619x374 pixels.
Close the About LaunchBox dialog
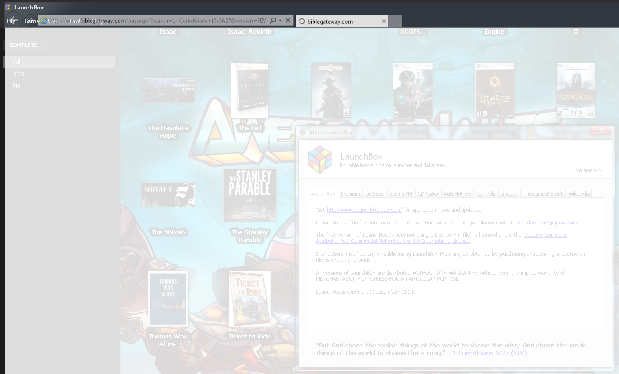click(601, 130)
